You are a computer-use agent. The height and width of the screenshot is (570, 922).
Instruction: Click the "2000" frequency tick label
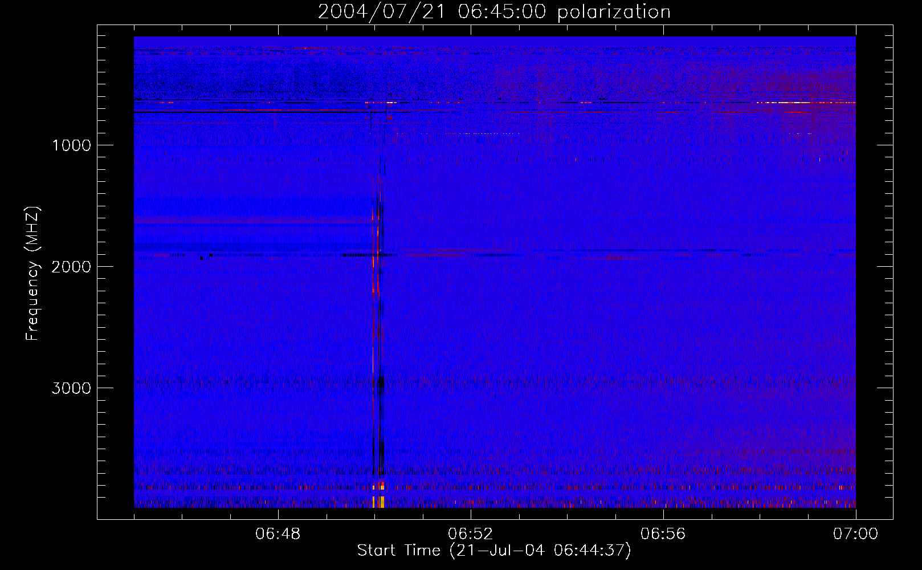pos(71,267)
